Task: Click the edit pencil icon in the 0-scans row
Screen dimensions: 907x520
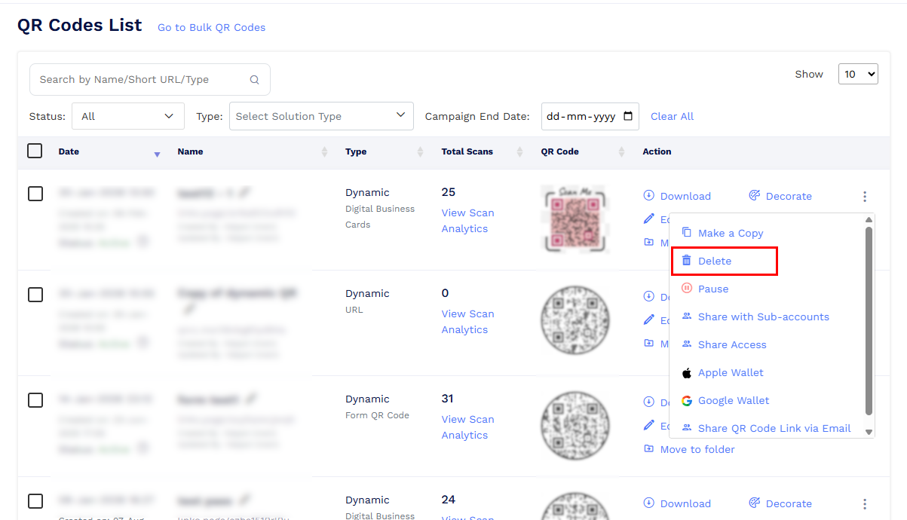Action: click(648, 320)
